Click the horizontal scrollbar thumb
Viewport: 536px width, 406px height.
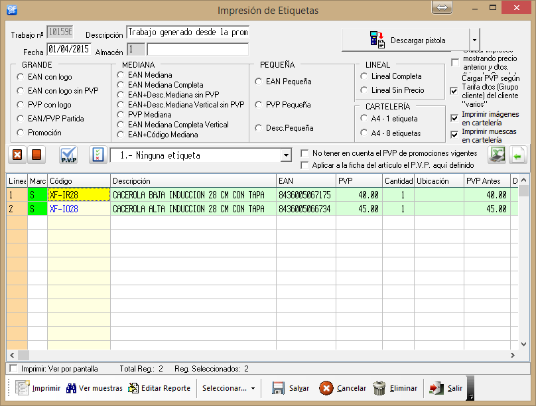(23, 355)
